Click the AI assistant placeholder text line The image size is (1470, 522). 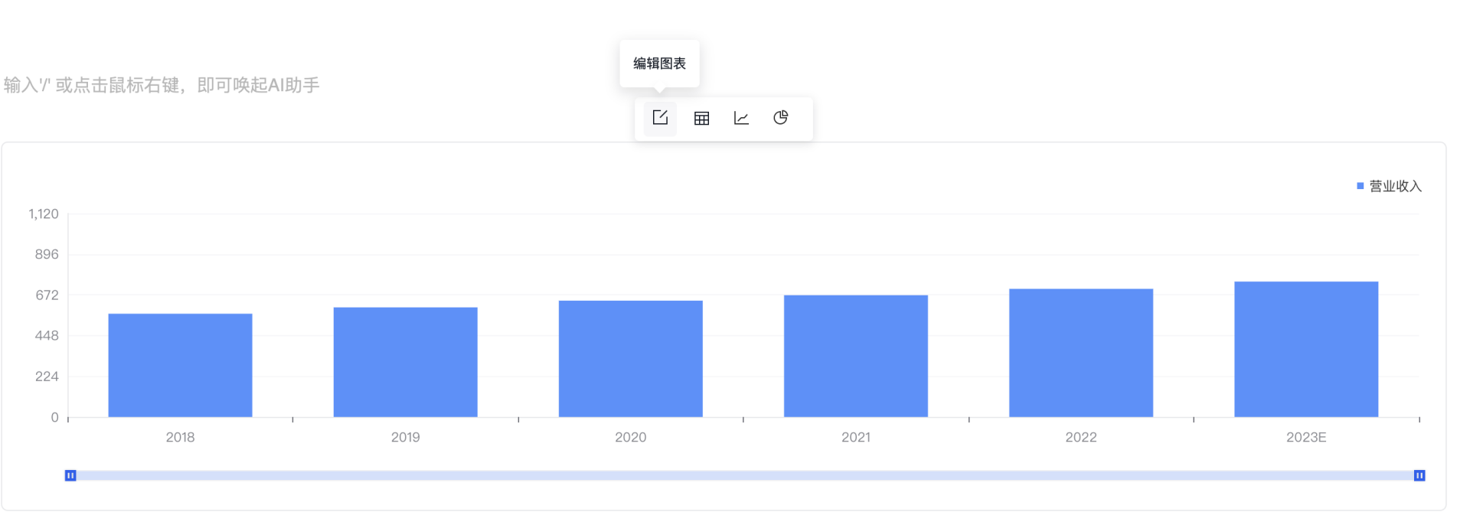click(x=162, y=85)
